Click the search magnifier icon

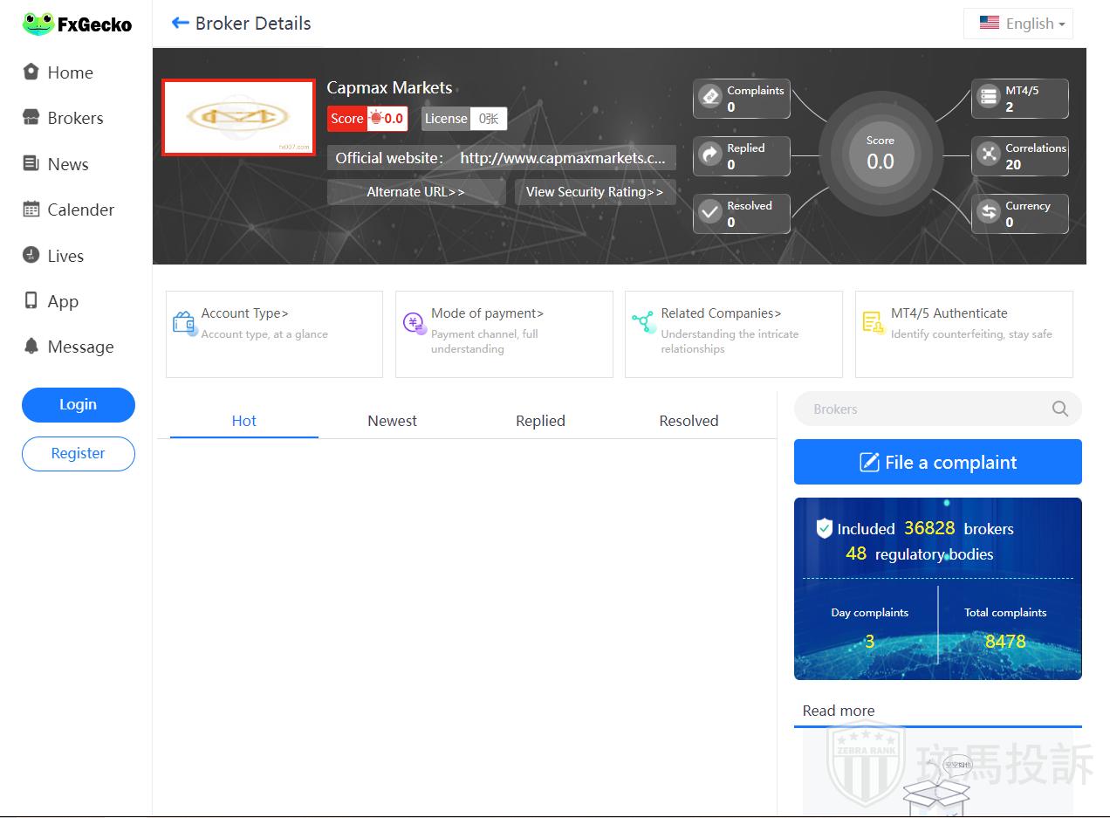tap(1059, 409)
